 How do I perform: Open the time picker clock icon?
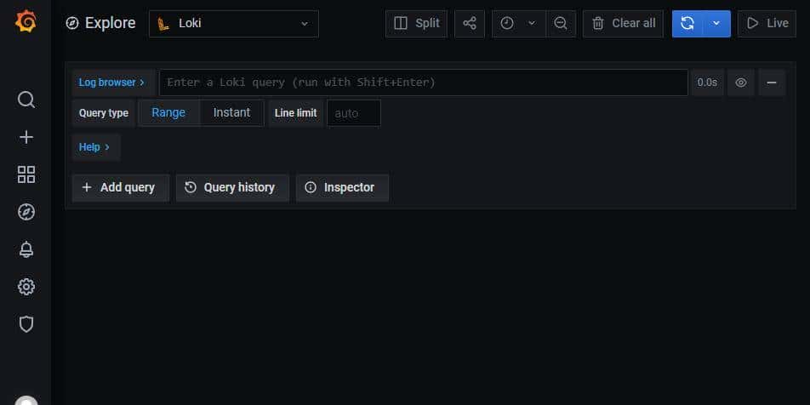click(507, 24)
